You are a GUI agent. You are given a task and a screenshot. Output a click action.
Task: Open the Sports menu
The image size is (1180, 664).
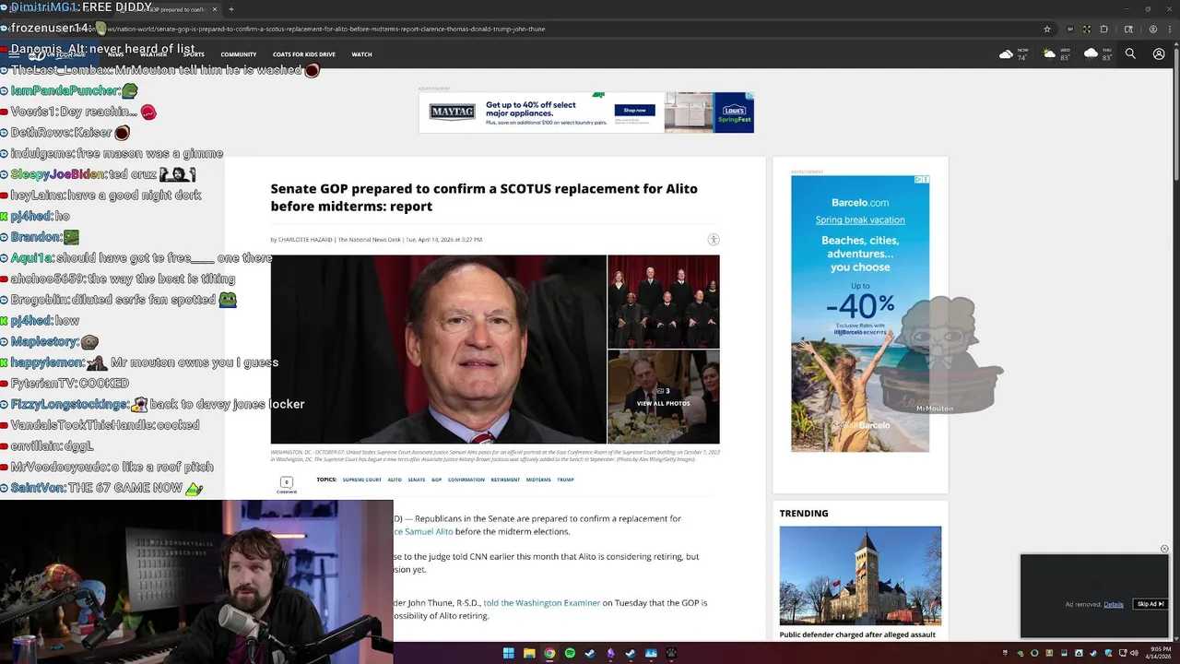(194, 54)
